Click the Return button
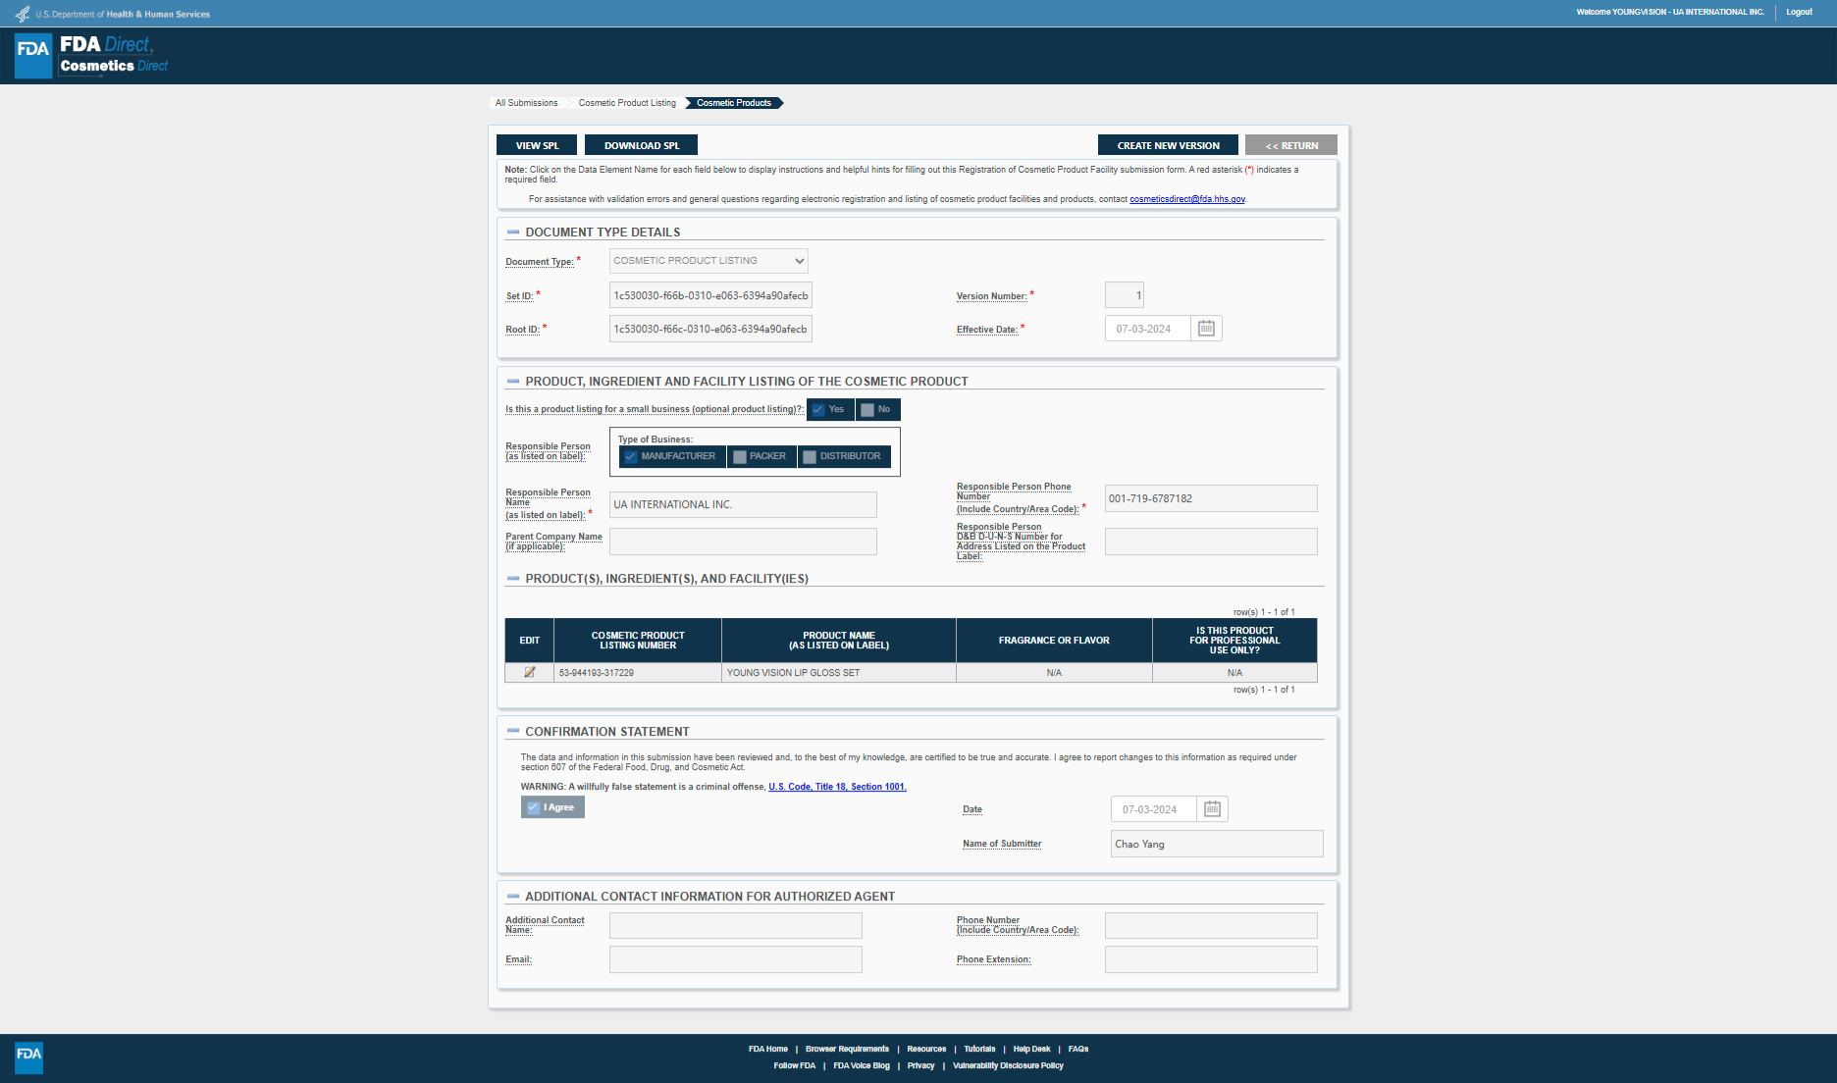Screen dimensions: 1837x1083 pos(1291,145)
